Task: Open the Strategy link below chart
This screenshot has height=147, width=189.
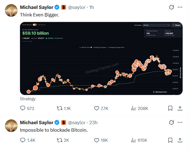Action: click(28, 99)
